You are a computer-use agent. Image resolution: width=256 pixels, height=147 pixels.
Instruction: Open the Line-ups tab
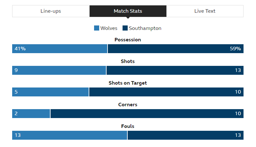coord(51,11)
